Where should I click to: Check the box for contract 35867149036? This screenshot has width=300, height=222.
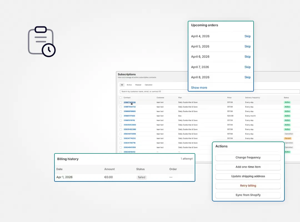tap(121, 102)
